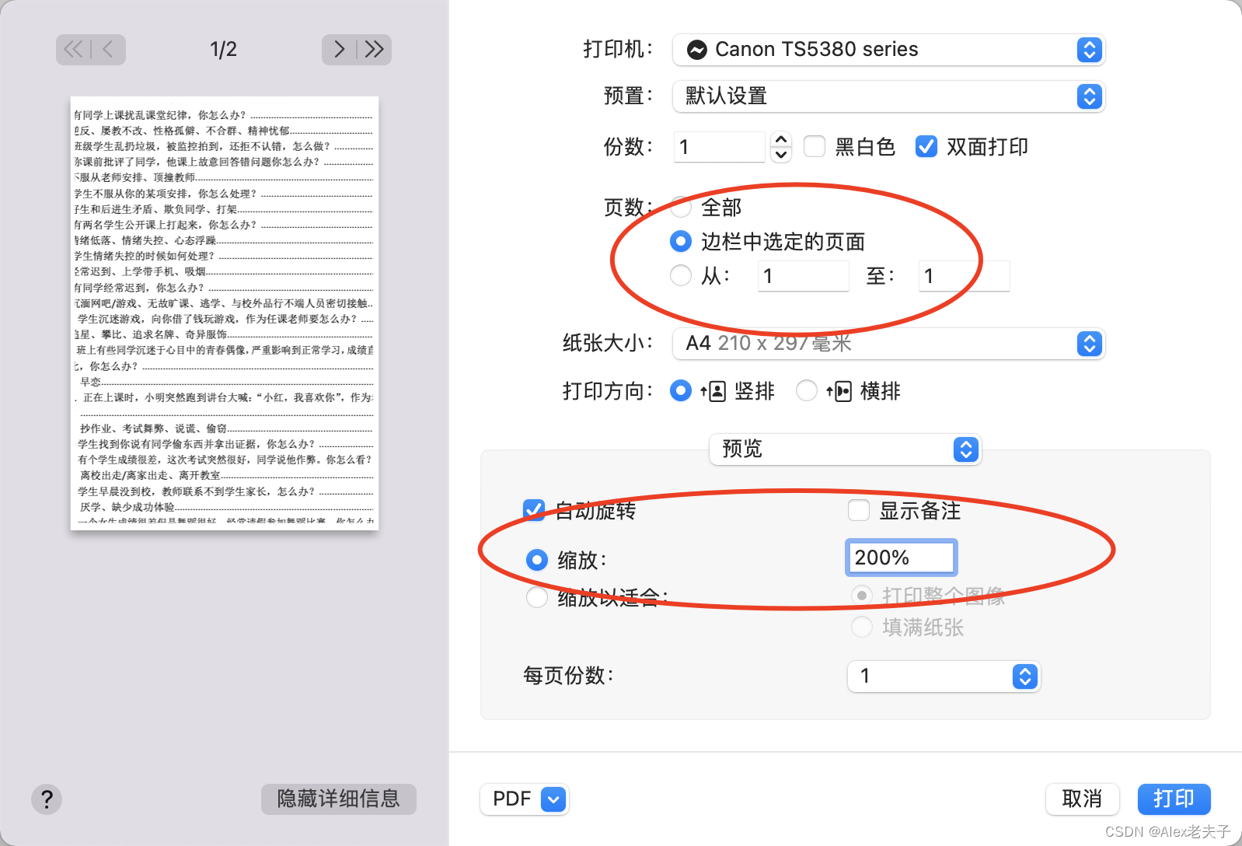The image size is (1242, 846).
Task: Select the 全部 pages radio button
Action: coord(681,207)
